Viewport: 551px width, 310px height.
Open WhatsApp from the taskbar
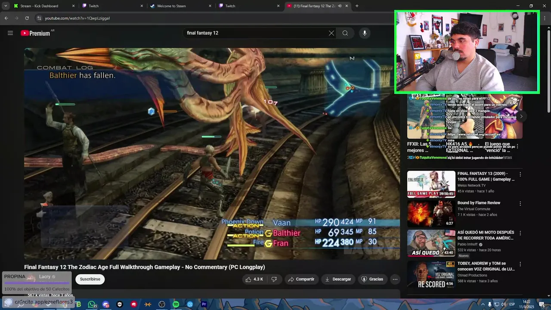91,304
